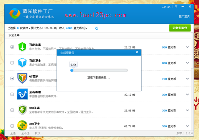Open the 推广主页 link
The width and height of the screenshot is (199, 140).
(184, 17)
